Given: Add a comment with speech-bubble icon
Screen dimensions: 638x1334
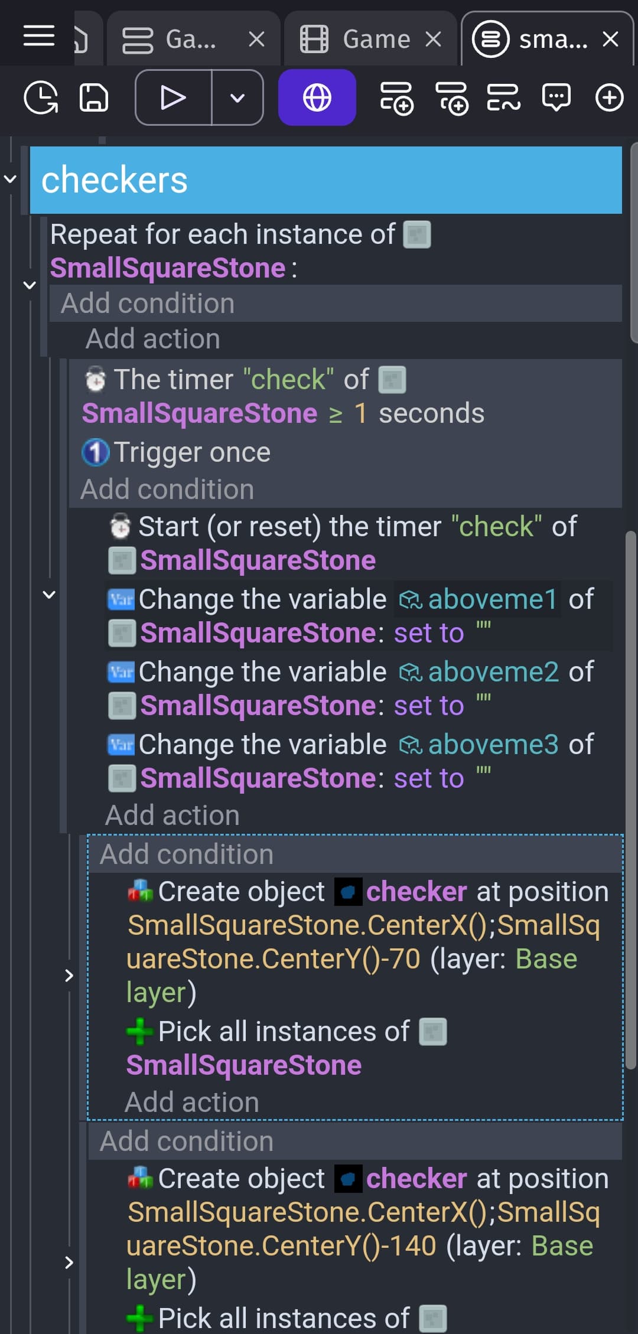Looking at the screenshot, I should point(556,97).
